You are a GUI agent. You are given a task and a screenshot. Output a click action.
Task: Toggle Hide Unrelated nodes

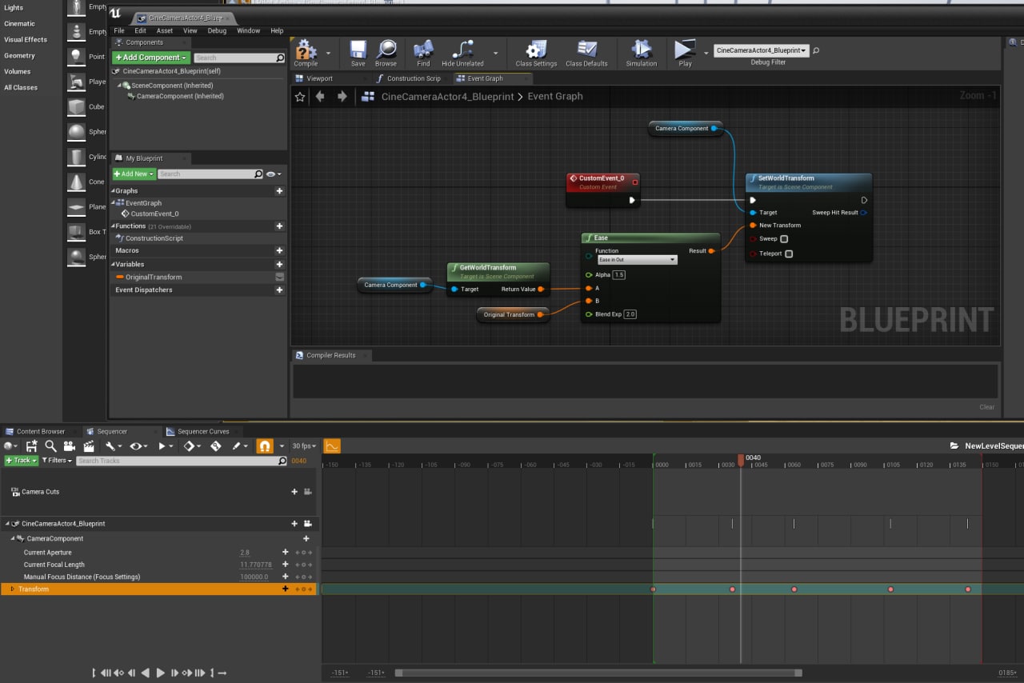coord(462,54)
